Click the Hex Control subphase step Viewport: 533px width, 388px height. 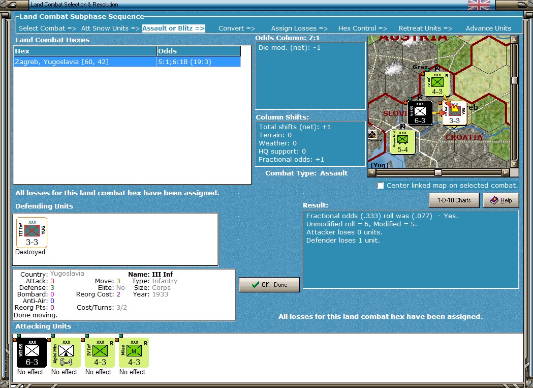pos(362,28)
